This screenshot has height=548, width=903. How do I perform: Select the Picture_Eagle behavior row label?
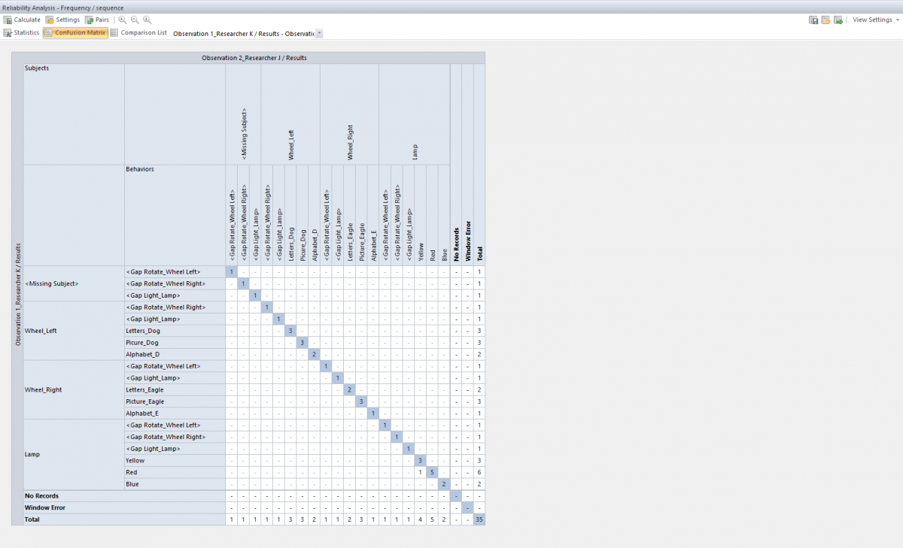pyautogui.click(x=145, y=401)
